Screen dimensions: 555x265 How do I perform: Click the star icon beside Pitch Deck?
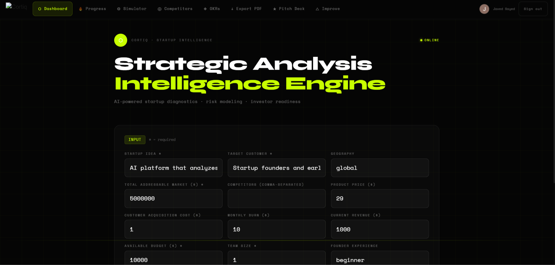(x=274, y=9)
